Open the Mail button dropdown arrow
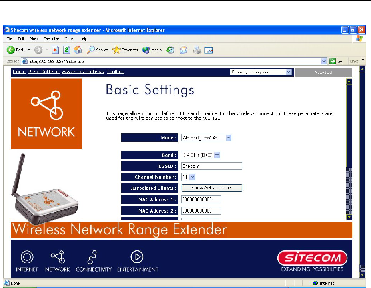Screen dimensions: 371x288 (189, 50)
